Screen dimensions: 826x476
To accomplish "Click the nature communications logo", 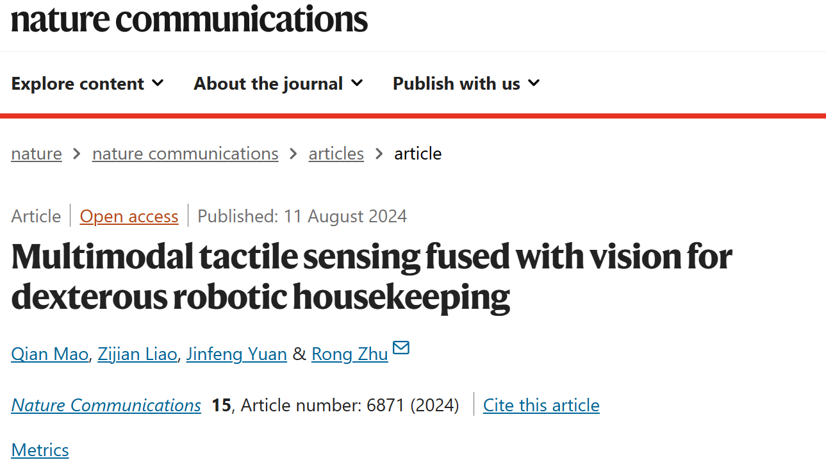I will pyautogui.click(x=190, y=18).
